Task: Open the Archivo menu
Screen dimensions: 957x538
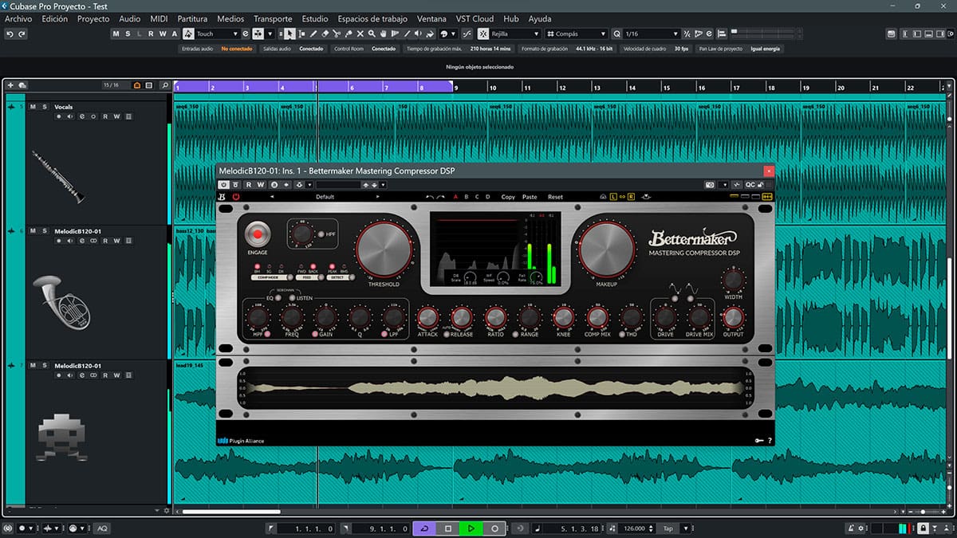Action: pyautogui.click(x=19, y=18)
